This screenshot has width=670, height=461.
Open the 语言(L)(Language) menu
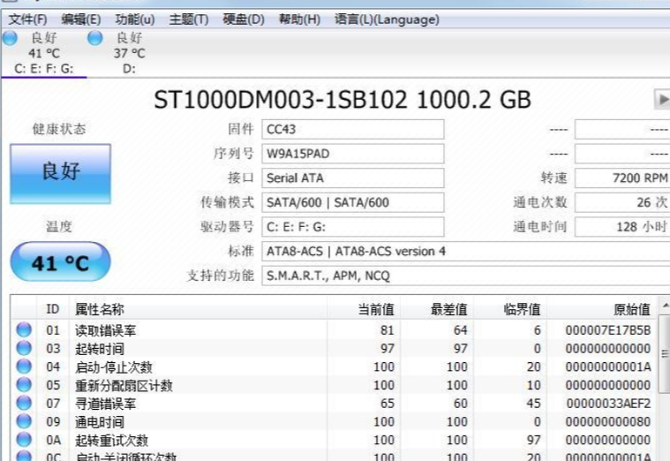click(x=387, y=19)
